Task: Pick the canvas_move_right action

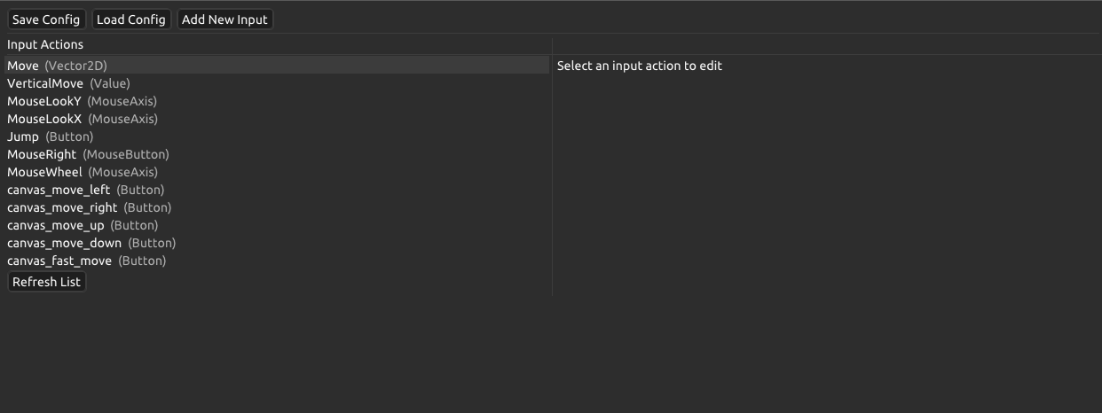Action: pyautogui.click(x=89, y=207)
